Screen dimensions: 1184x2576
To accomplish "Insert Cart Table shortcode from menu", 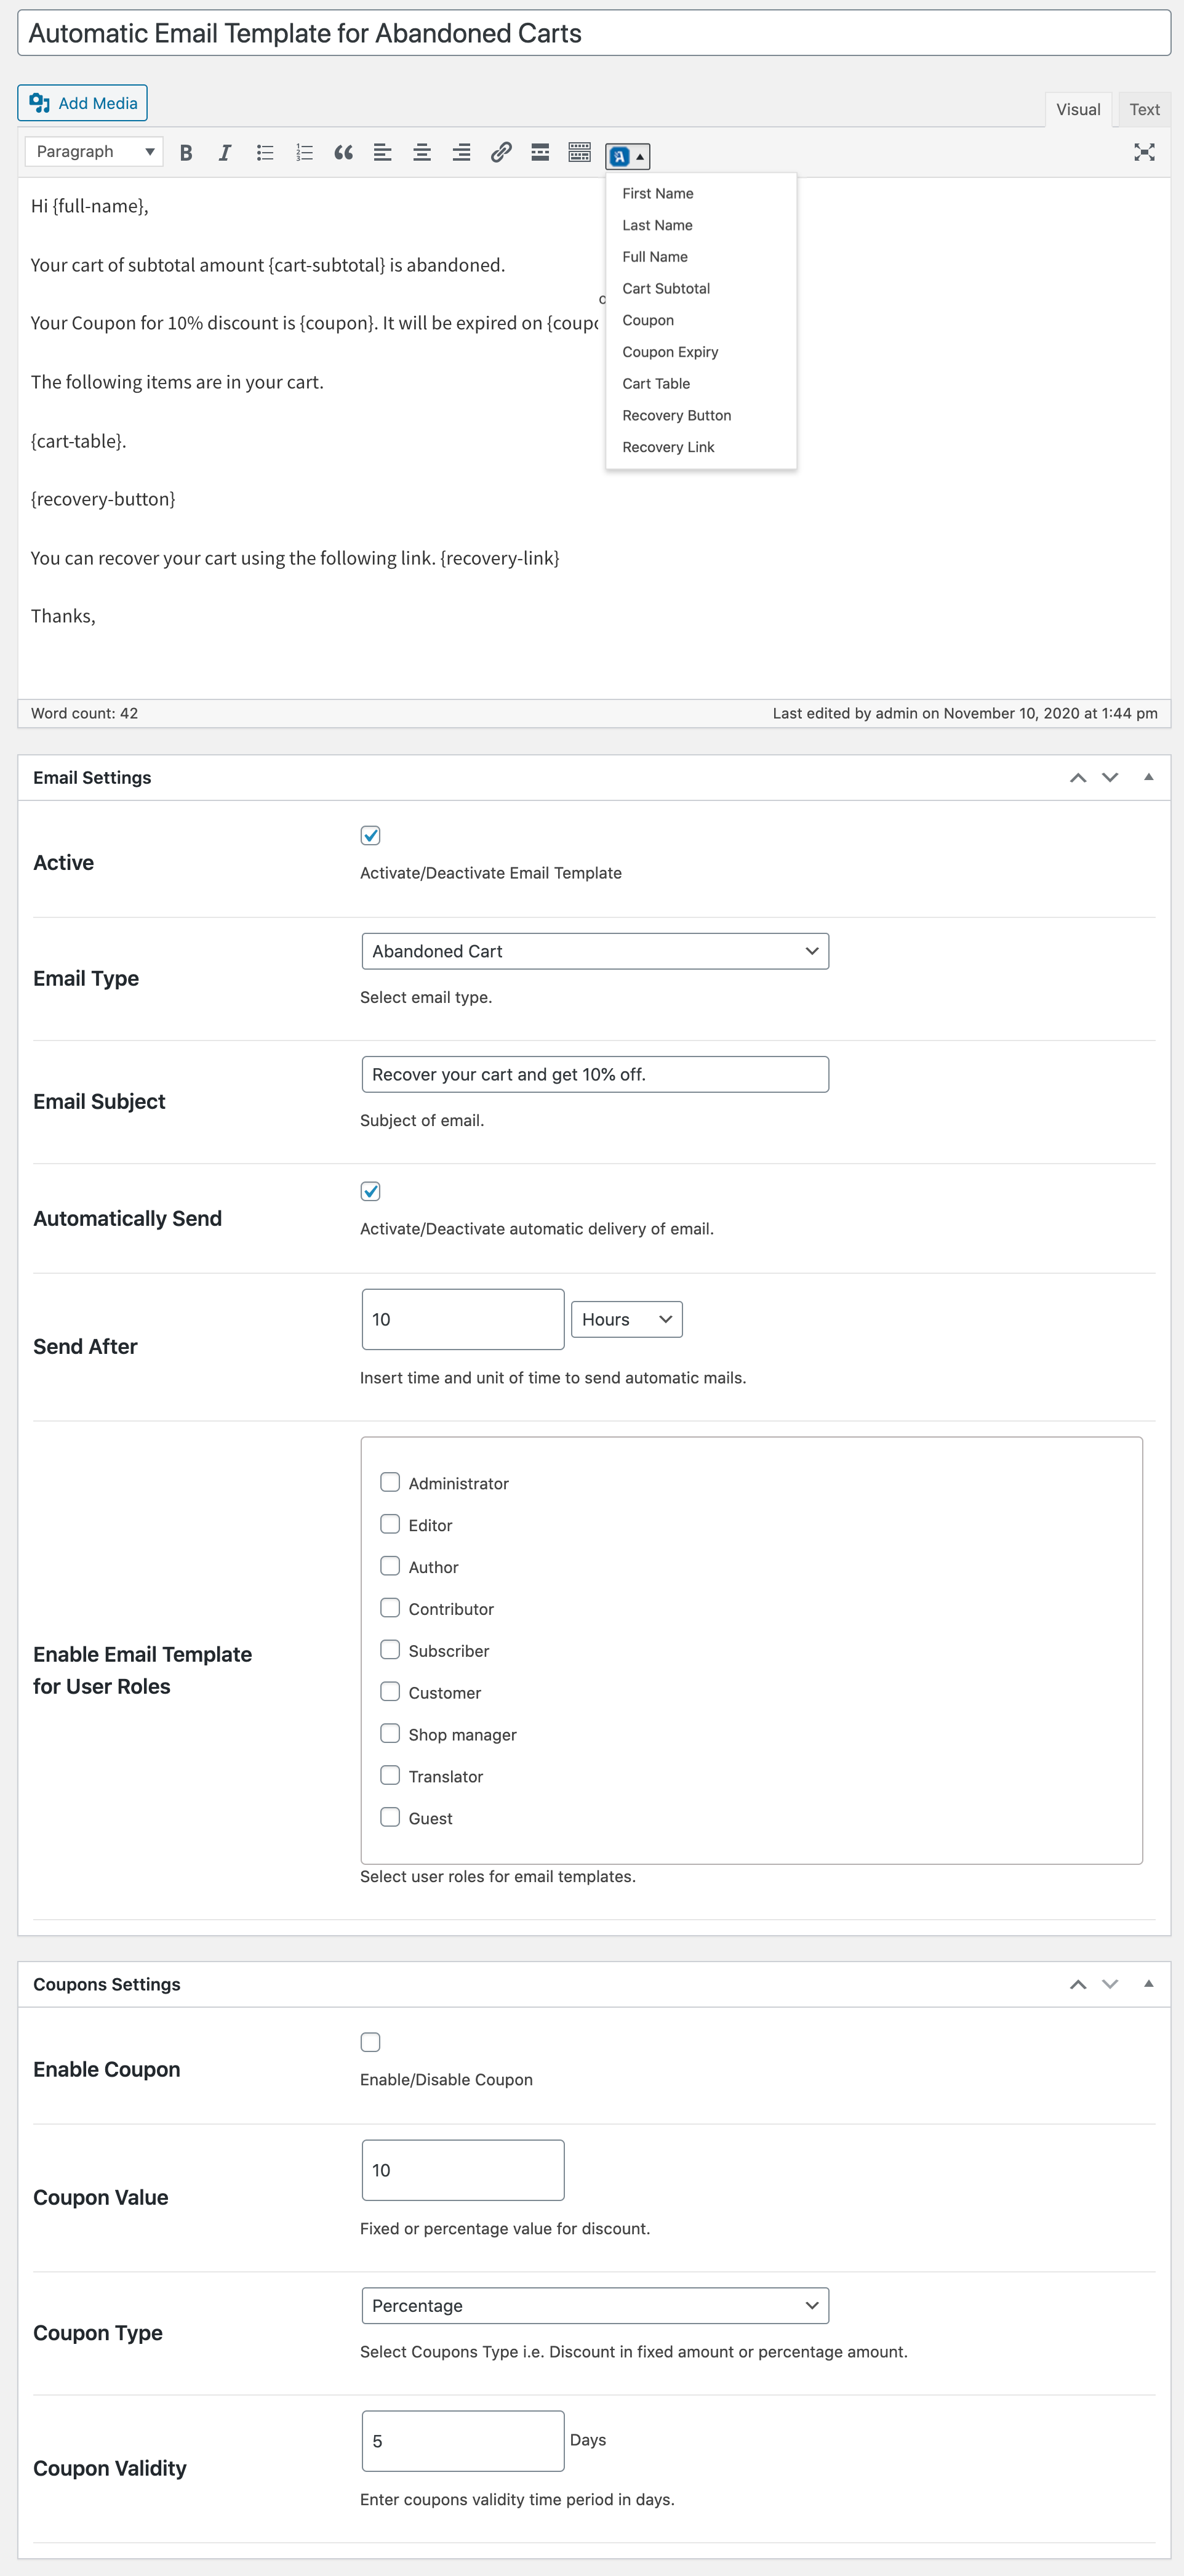I will 655,384.
